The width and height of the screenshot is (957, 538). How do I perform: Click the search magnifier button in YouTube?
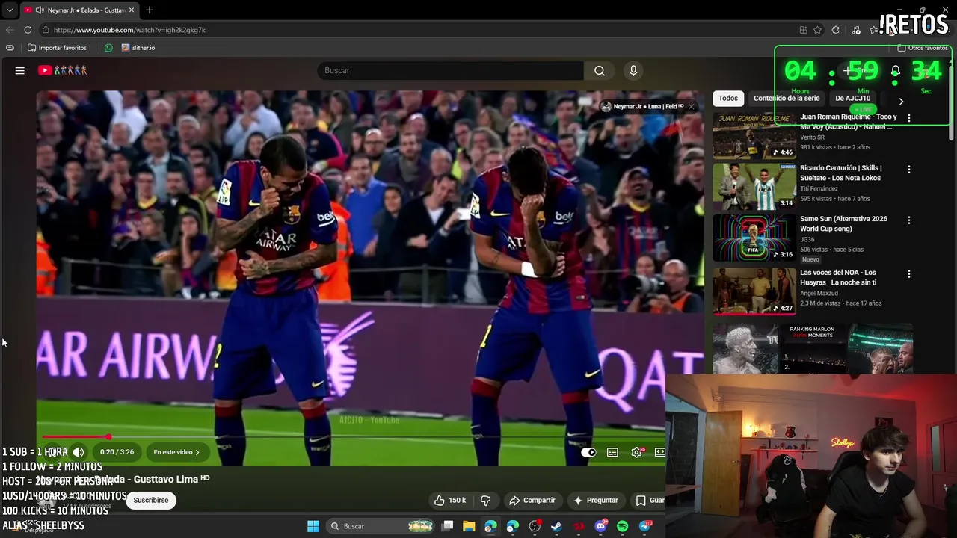pyautogui.click(x=599, y=70)
